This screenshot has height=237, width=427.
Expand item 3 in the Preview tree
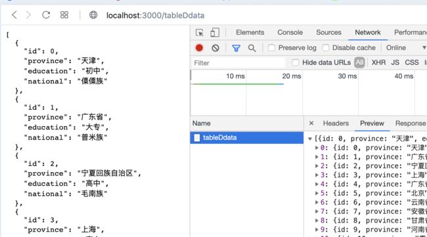(x=317, y=175)
